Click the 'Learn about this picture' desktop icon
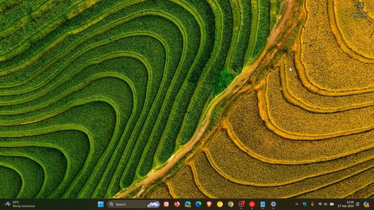374x210 pixels. pos(361,9)
